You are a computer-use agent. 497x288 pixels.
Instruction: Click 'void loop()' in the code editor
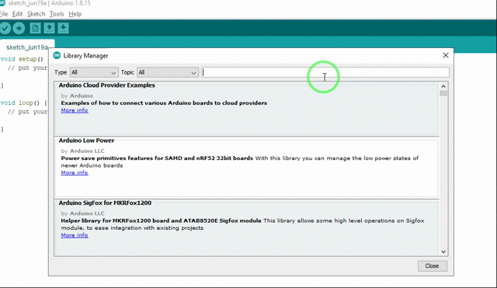(20, 103)
